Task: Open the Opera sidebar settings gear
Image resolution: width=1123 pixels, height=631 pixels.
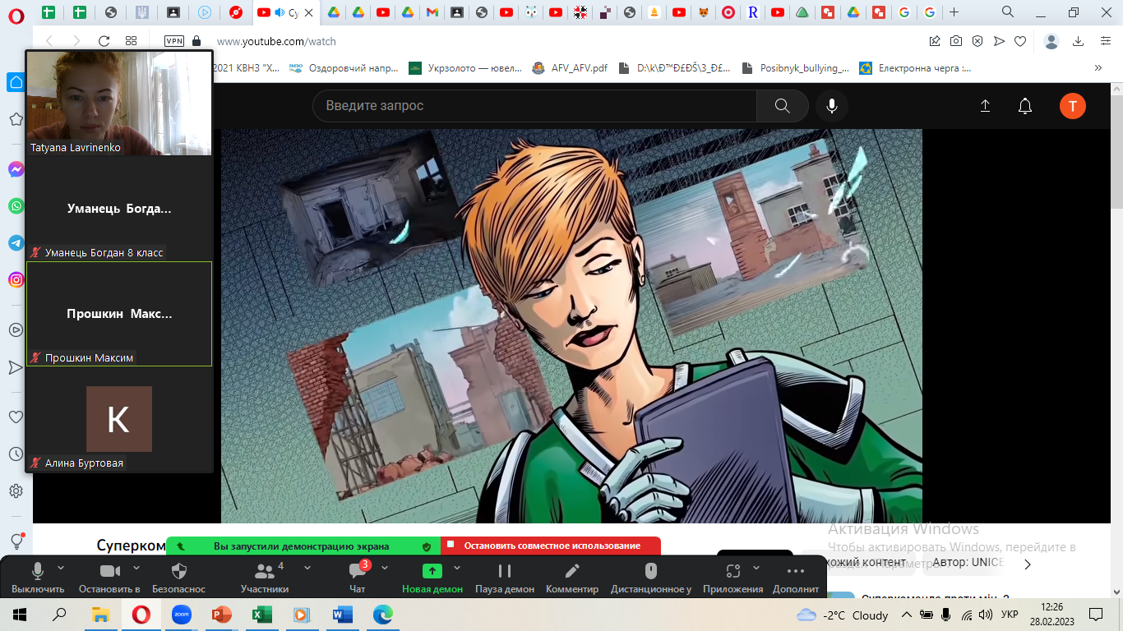Action: coord(16,491)
